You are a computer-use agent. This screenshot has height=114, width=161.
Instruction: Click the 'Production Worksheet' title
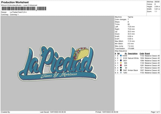tap(15, 2)
